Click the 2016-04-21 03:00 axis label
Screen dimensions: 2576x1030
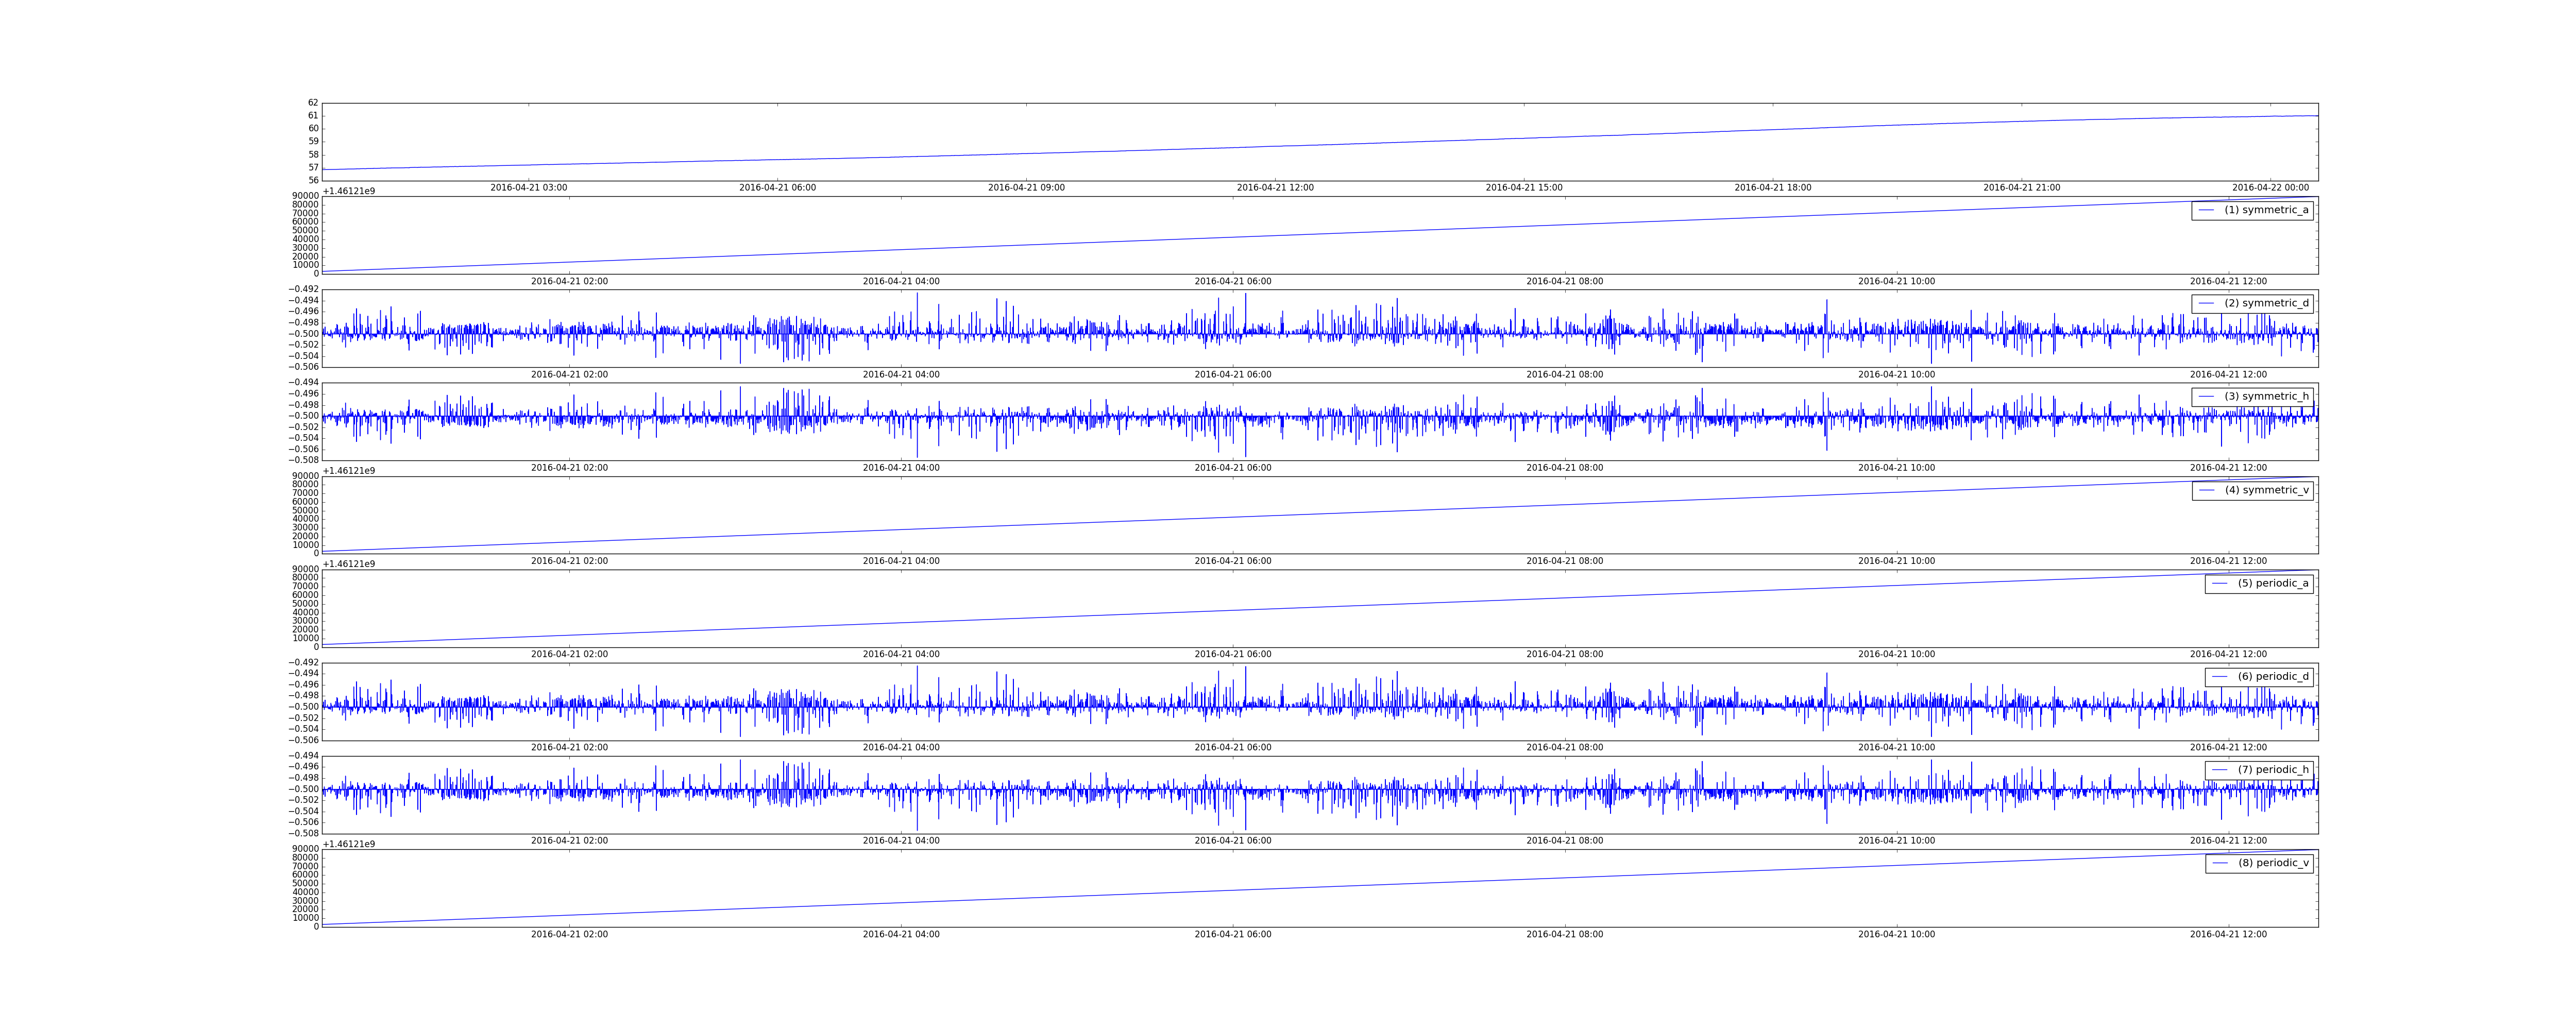click(528, 188)
